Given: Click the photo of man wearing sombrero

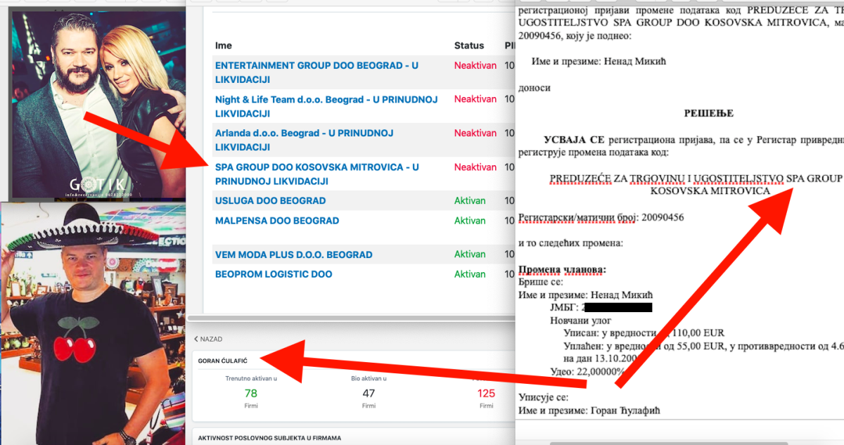Looking at the screenshot, I should (x=91, y=323).
